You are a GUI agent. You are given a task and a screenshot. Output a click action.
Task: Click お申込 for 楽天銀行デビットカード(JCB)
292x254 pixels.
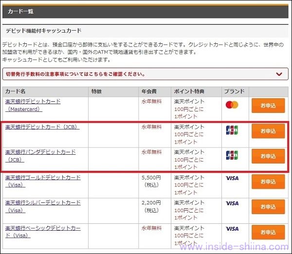(x=268, y=131)
